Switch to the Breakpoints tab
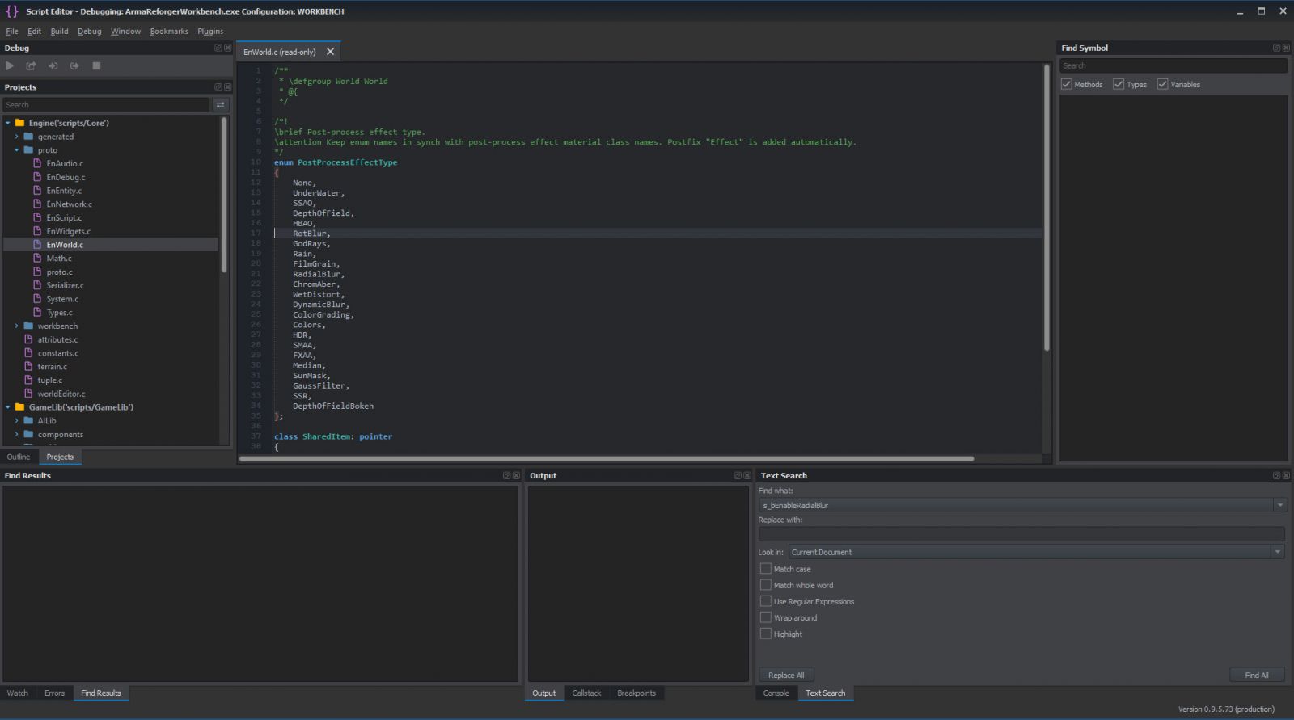This screenshot has width=1294, height=720. click(x=636, y=693)
